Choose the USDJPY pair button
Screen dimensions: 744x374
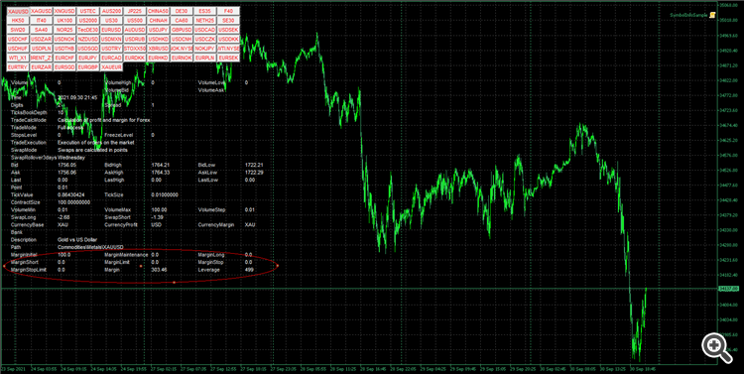(x=158, y=30)
